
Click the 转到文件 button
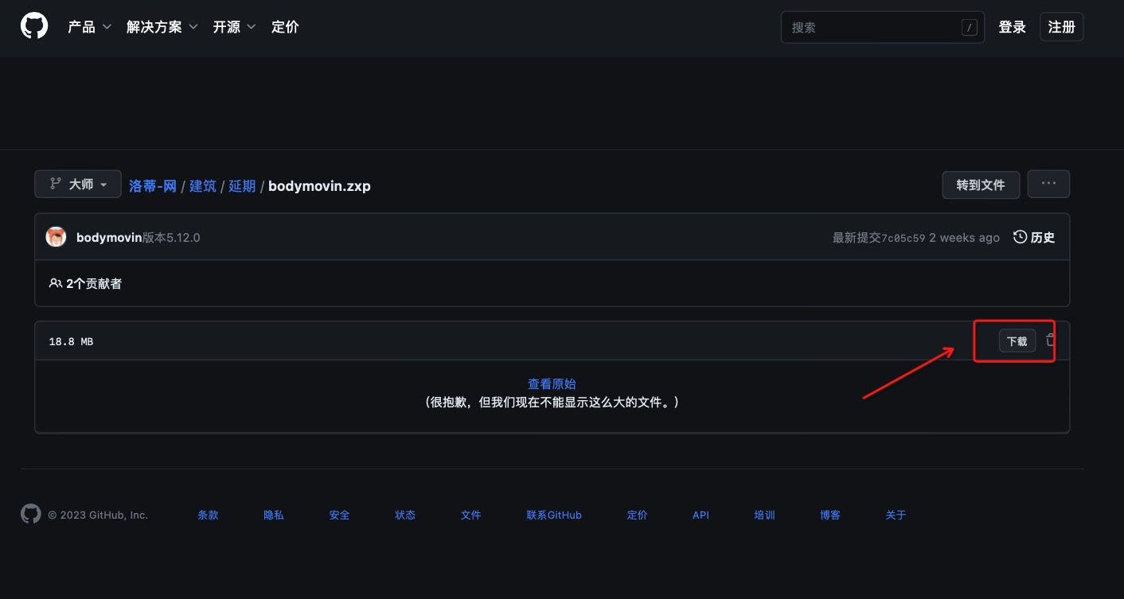coord(980,185)
